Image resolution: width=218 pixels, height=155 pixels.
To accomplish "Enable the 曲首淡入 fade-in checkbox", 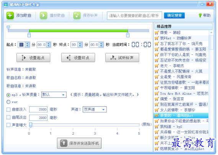I will tap(8, 109).
